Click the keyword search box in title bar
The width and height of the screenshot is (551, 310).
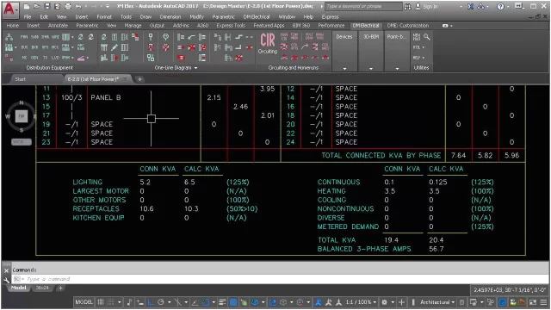pyautogui.click(x=363, y=6)
